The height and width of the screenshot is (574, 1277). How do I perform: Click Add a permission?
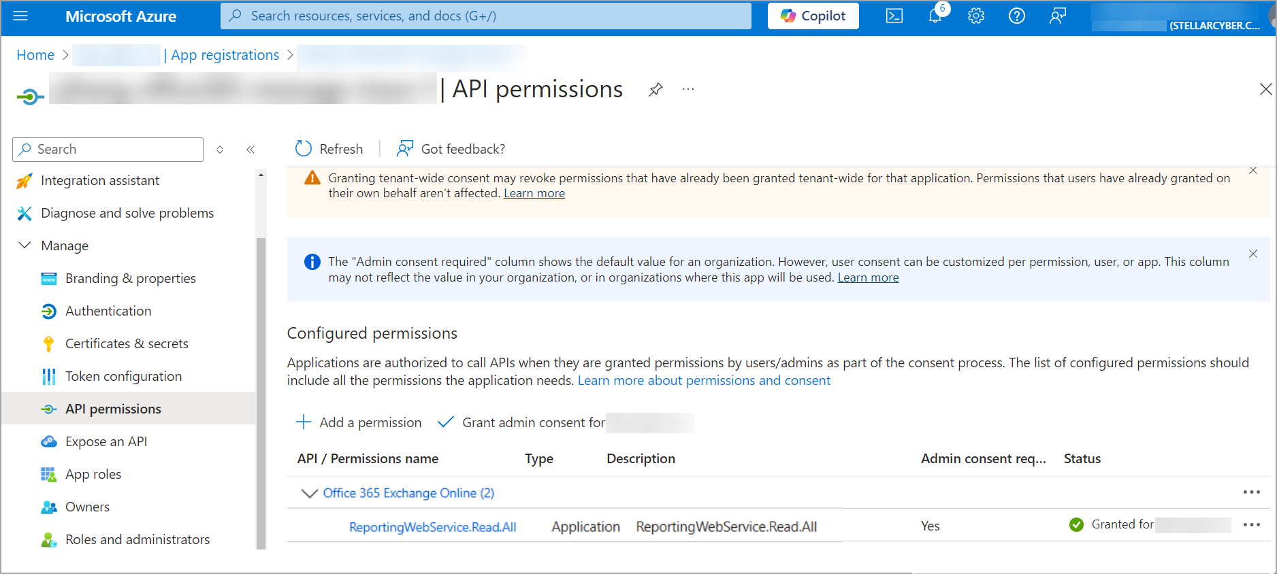359,422
